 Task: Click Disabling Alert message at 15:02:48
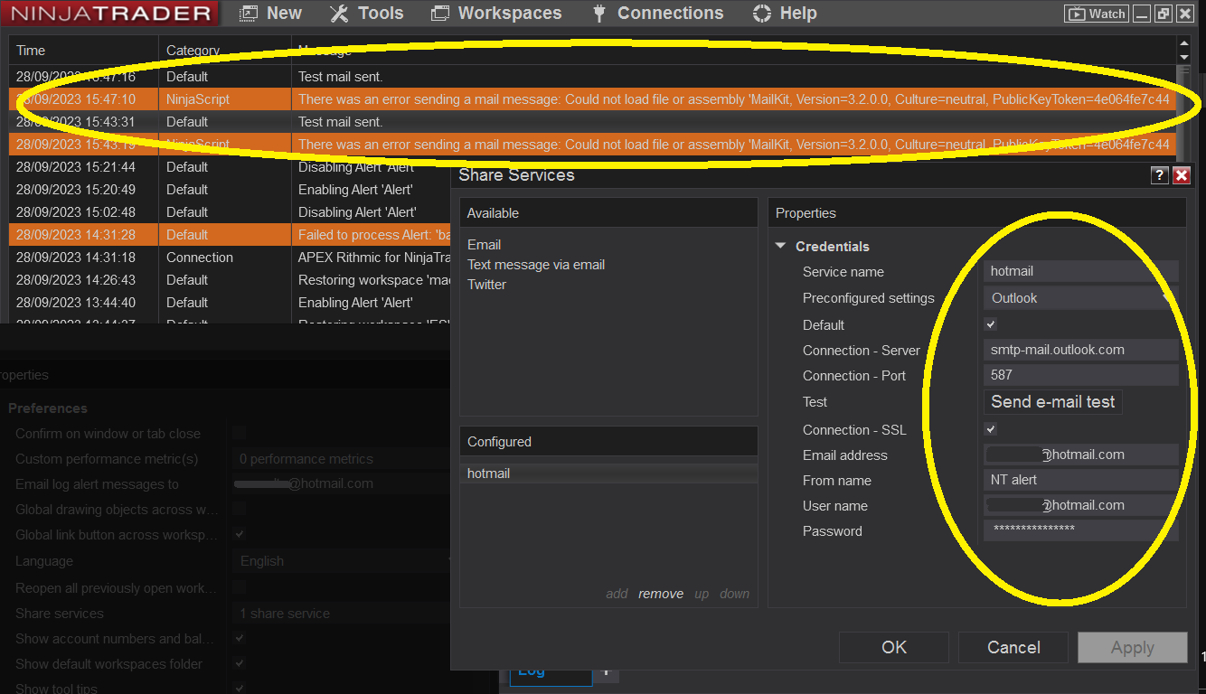[357, 212]
